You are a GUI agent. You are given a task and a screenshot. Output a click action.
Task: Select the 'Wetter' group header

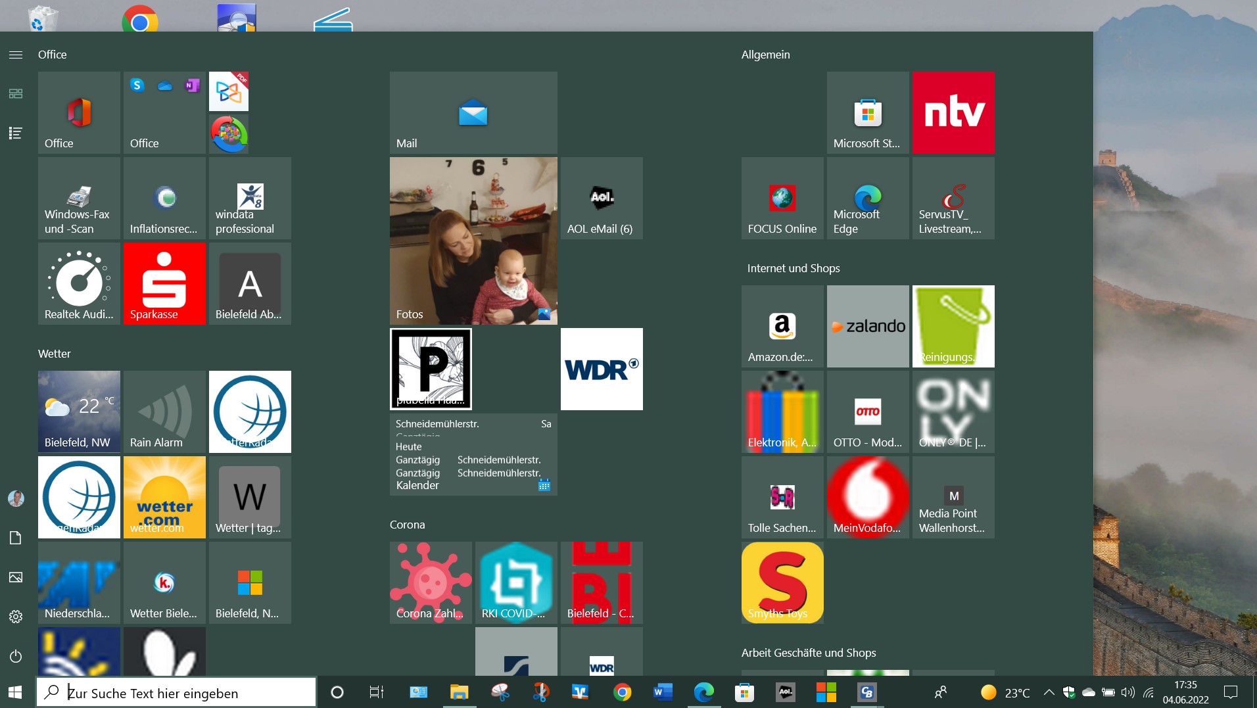[55, 354]
